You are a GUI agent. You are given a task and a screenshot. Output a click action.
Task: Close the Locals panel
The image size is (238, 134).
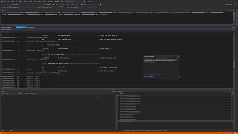click(116, 92)
